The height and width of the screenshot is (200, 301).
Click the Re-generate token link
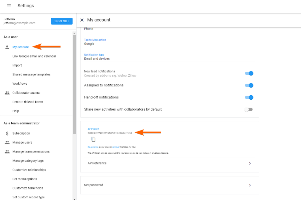[93, 147]
